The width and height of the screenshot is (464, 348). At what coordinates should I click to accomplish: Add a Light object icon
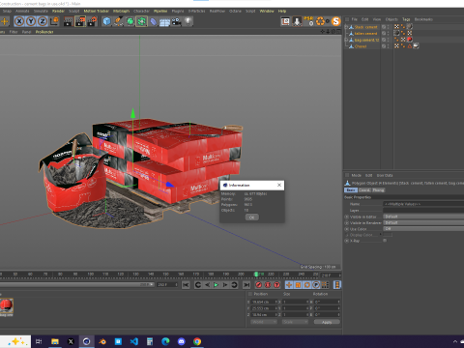click(x=188, y=21)
